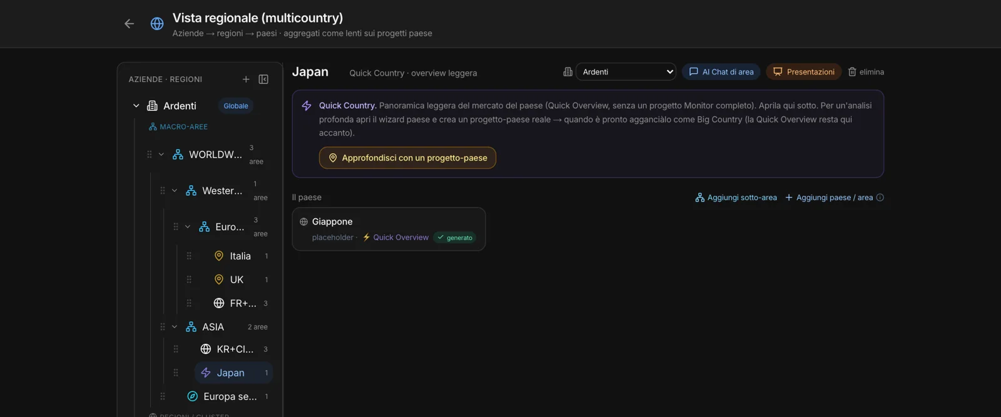Click the FR+... row drag handle

(189, 303)
